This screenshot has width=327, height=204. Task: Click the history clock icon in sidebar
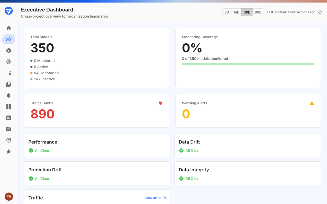9,140
